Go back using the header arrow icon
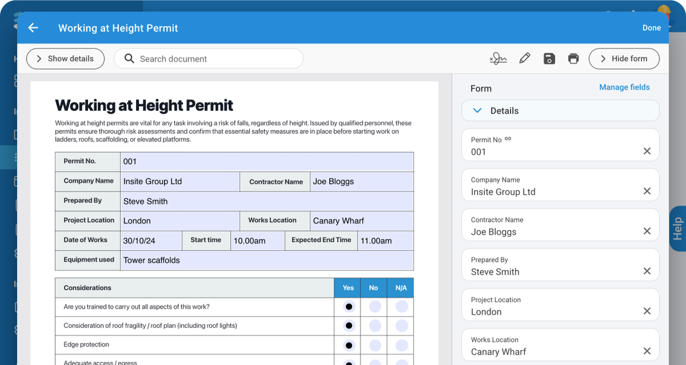The image size is (686, 365). pyautogui.click(x=32, y=27)
